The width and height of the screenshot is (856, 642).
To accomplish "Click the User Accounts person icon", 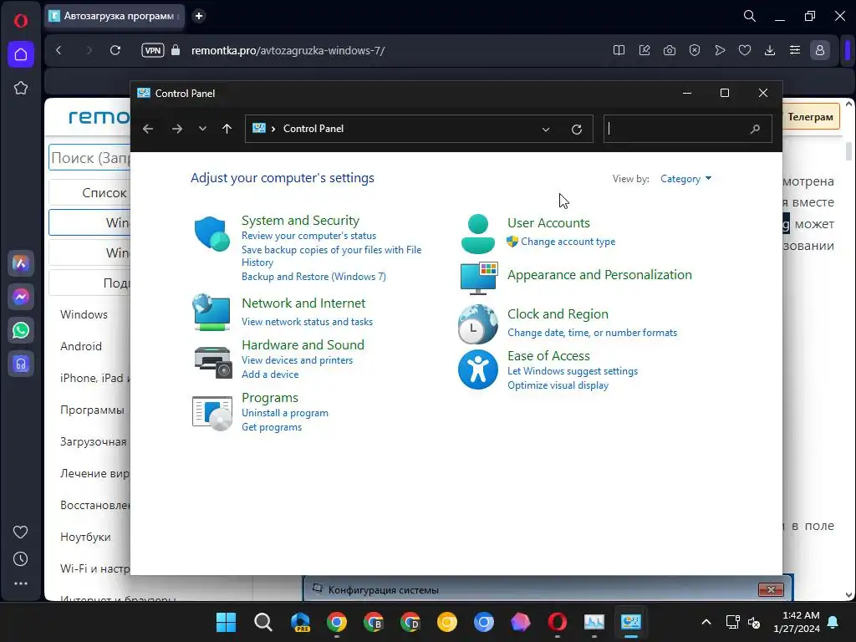I will tap(477, 234).
